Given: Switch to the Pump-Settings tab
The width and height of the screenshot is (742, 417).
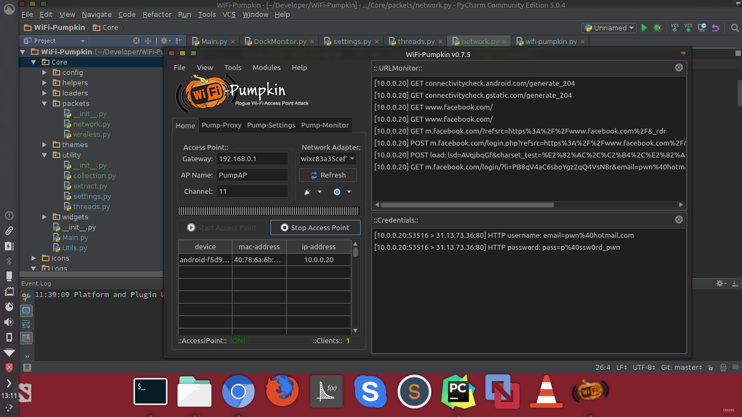Looking at the screenshot, I should click(271, 125).
